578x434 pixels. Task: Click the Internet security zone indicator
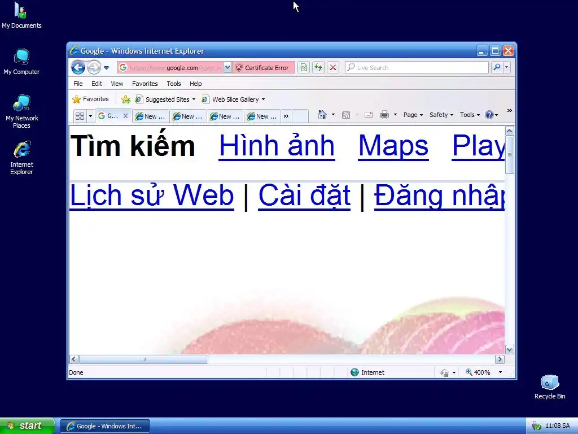tap(367, 372)
